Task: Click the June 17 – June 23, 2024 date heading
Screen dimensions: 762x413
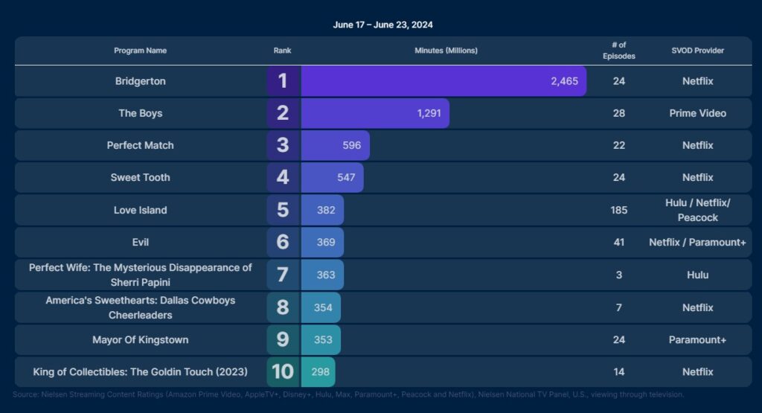Action: pos(382,25)
